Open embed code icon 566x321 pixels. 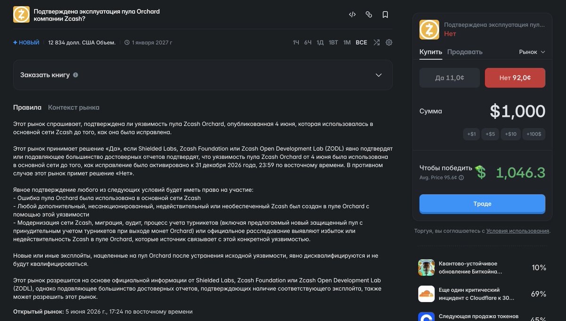(x=352, y=15)
